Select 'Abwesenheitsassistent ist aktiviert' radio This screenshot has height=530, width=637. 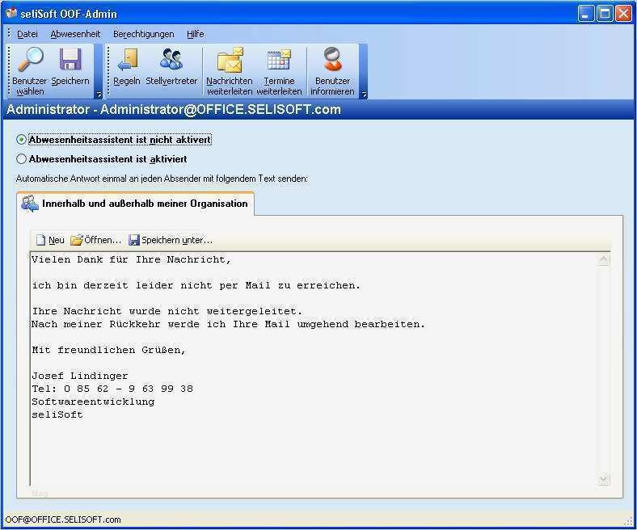[x=21, y=159]
